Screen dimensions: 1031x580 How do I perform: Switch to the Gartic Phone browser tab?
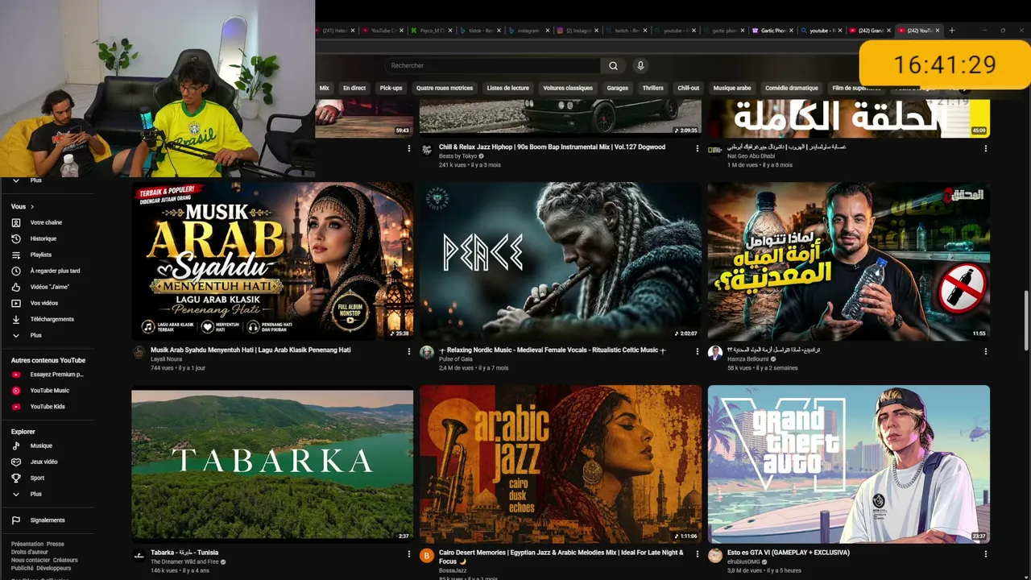(x=773, y=31)
